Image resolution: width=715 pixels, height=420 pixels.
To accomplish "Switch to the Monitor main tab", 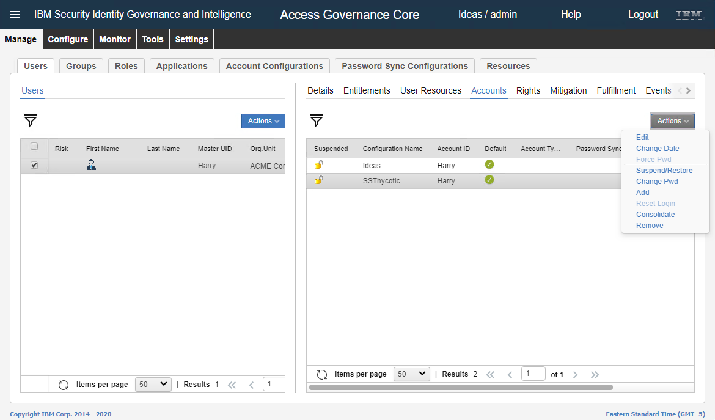I will click(115, 39).
